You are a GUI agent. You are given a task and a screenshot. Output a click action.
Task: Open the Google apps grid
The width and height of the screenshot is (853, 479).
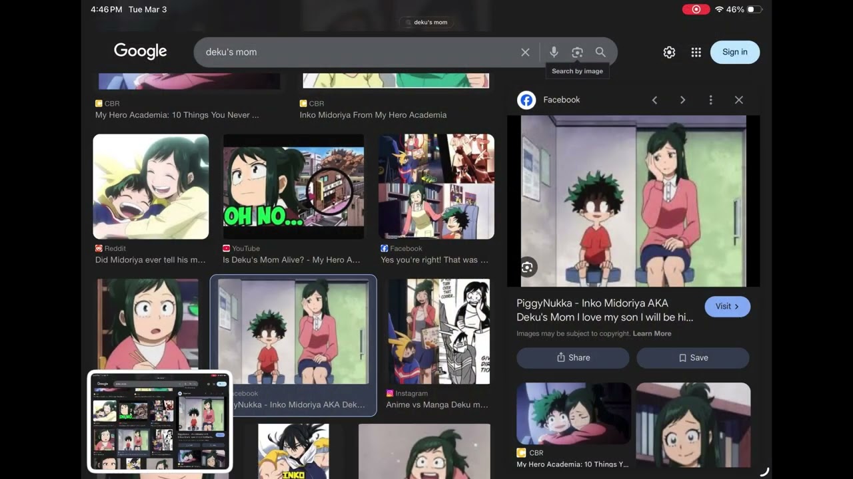pyautogui.click(x=696, y=52)
